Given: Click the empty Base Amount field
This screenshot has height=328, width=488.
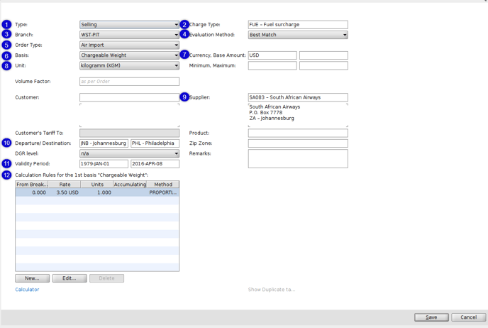Looking at the screenshot, I should [x=323, y=55].
